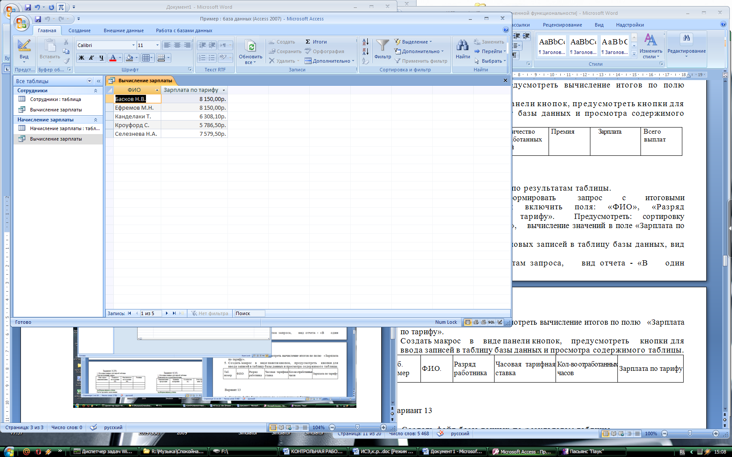Toggle Underline (Ч) formatting
Viewport: 732px width, 457px height.
coord(102,57)
